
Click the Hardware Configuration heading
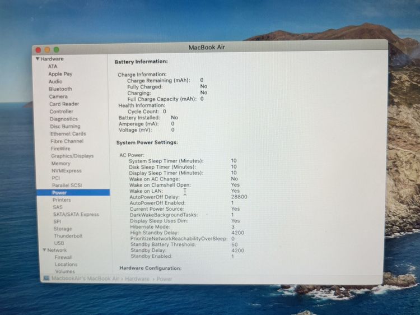[151, 268]
